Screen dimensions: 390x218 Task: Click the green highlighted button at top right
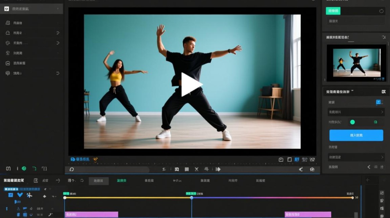coord(333,11)
